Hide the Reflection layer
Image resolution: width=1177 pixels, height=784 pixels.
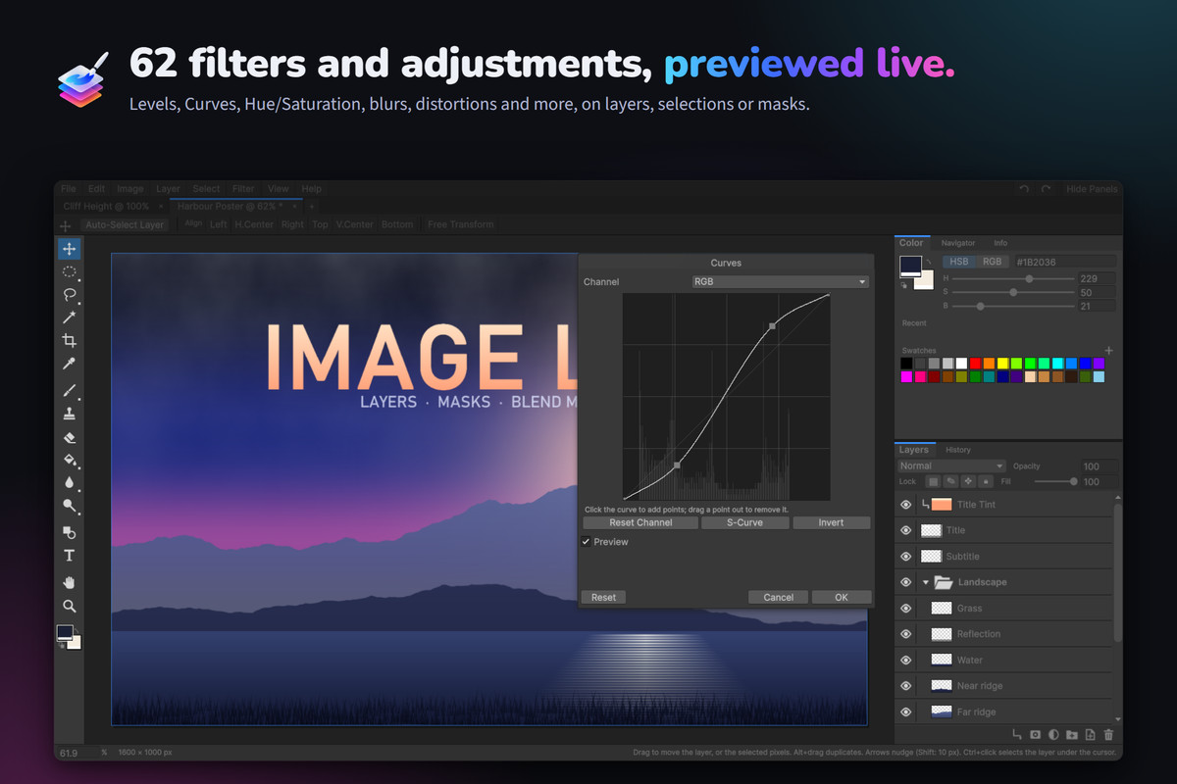906,634
